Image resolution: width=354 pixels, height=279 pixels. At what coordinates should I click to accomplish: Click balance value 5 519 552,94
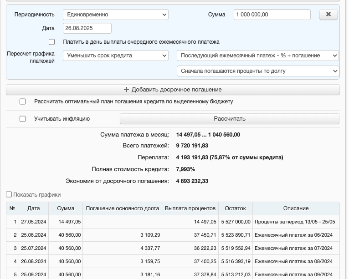point(236,248)
